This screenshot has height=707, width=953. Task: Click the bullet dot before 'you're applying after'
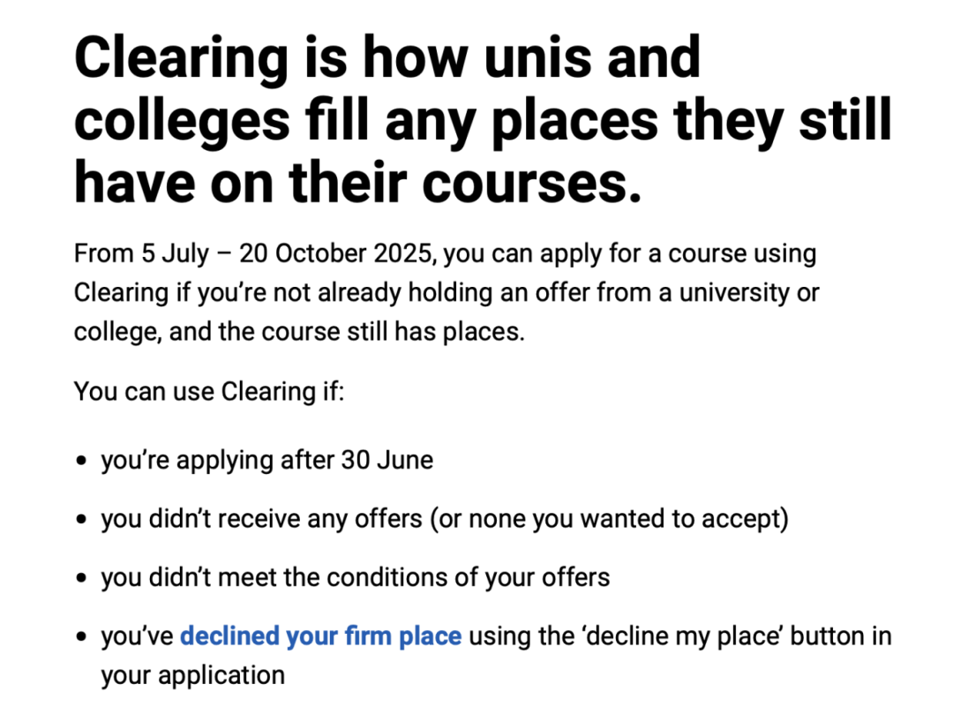(x=81, y=462)
